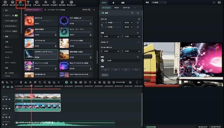Open the オーディオ (Audio) tab
This screenshot has height=128, width=224.
[x=20, y=4]
